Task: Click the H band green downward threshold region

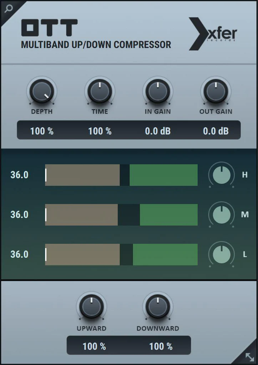Action: (163, 175)
